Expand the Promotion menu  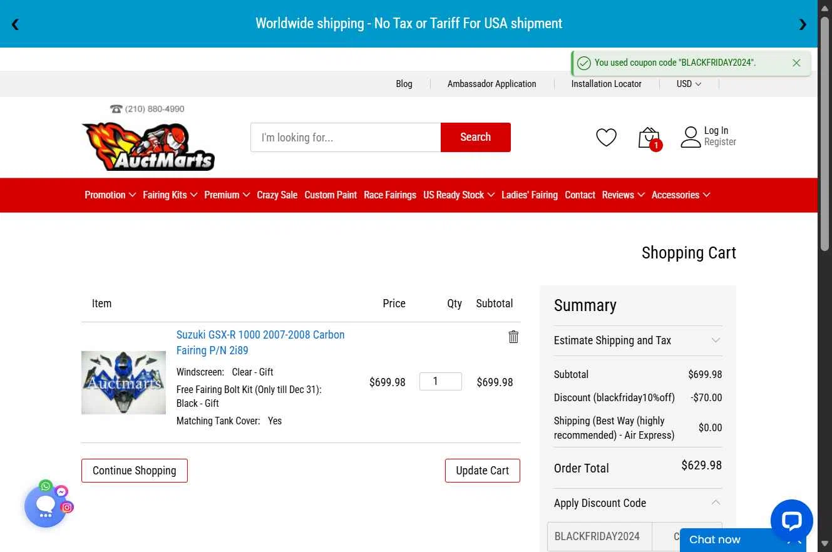pyautogui.click(x=110, y=195)
